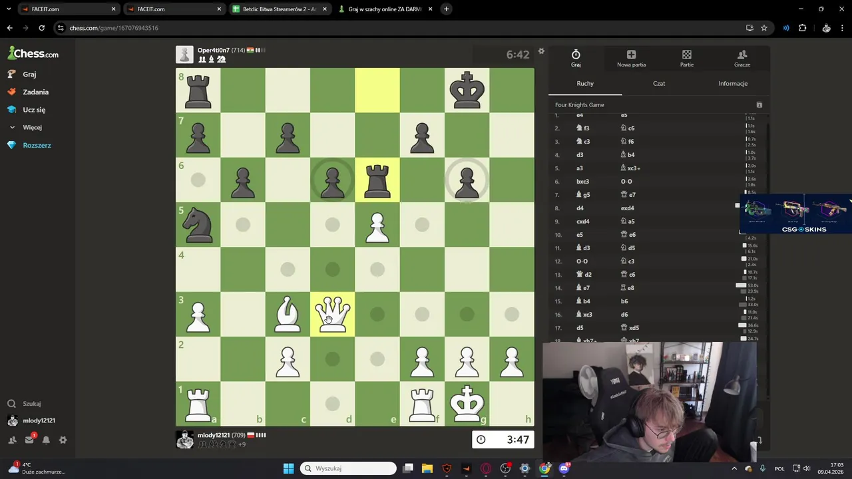The image size is (852, 479).
Task: Show hidden system tray icons
Action: pyautogui.click(x=734, y=468)
